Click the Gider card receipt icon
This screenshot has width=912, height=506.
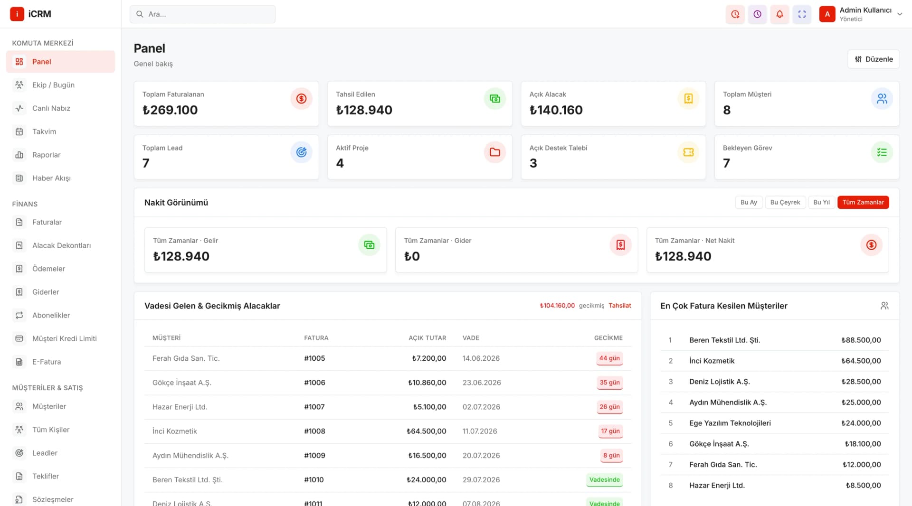click(620, 245)
